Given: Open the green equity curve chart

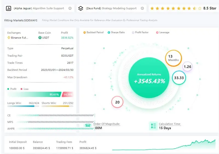Looking at the screenshot, I should click(x=164, y=146).
